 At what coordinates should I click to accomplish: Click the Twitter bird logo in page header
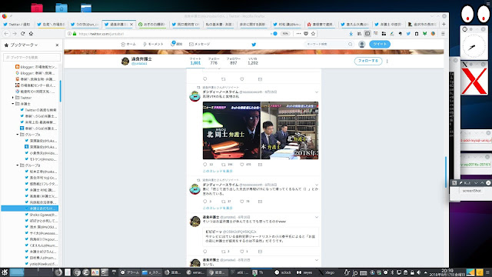pos(254,45)
